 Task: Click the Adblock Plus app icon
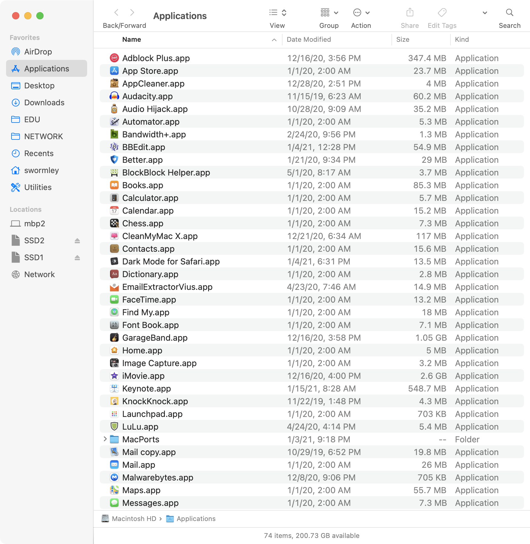click(114, 58)
